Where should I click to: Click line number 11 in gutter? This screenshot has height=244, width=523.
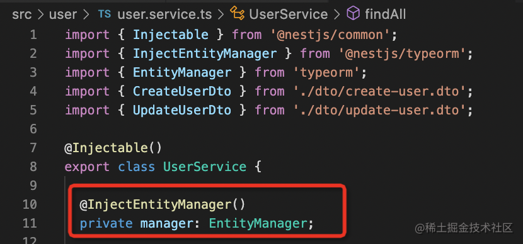tap(30, 223)
